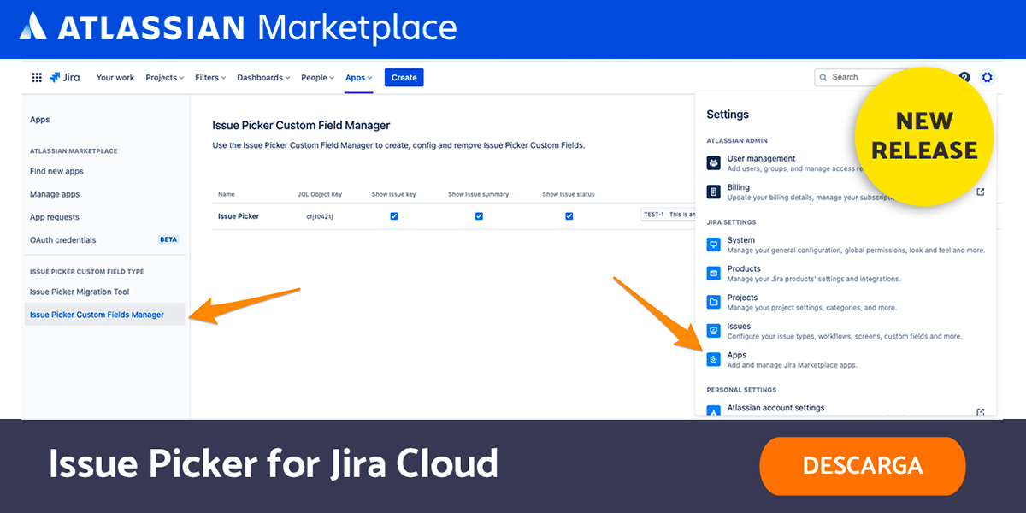Click the Apps icon under Jira Settings
The width and height of the screenshot is (1026, 513).
click(714, 360)
